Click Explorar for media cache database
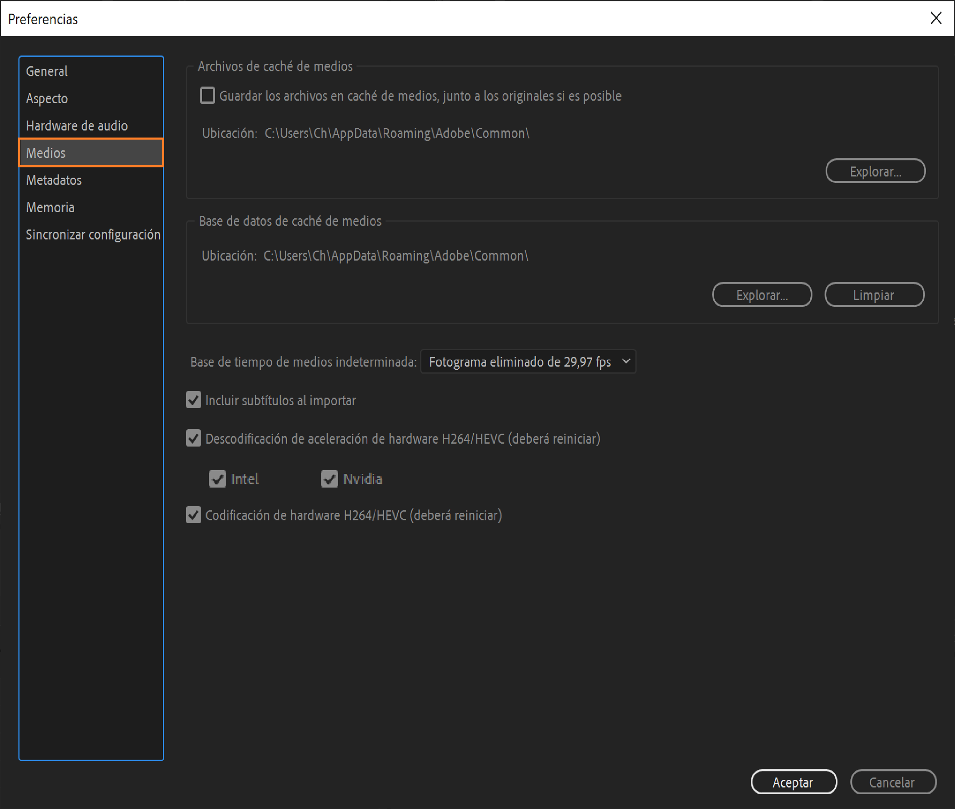Screen dimensions: 971x809 click(762, 295)
